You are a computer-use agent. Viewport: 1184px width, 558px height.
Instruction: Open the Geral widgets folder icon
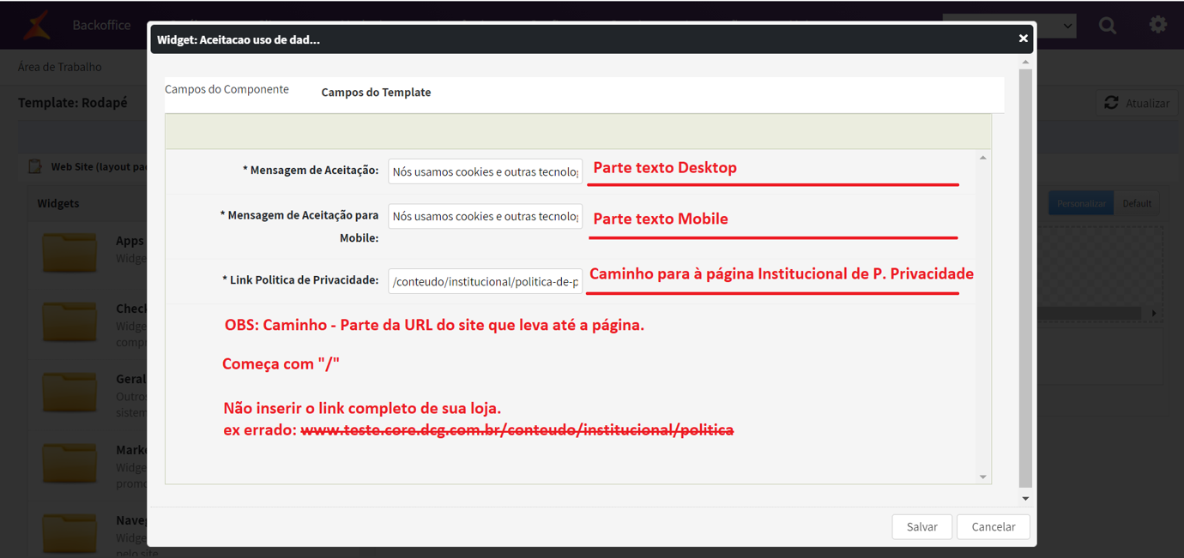69,391
